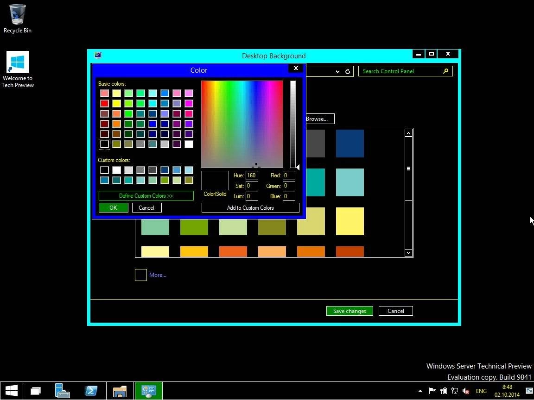The height and width of the screenshot is (400, 534).
Task: Click the network tray icon
Action: tap(455, 391)
